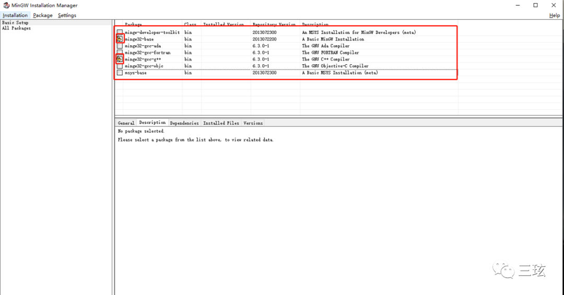Viewport: 564px width, 295px height.
Task: Open the Help menu
Action: pyautogui.click(x=554, y=15)
